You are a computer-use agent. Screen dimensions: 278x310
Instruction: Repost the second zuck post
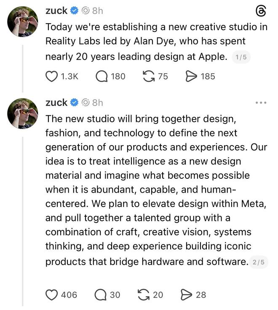[x=144, y=295]
